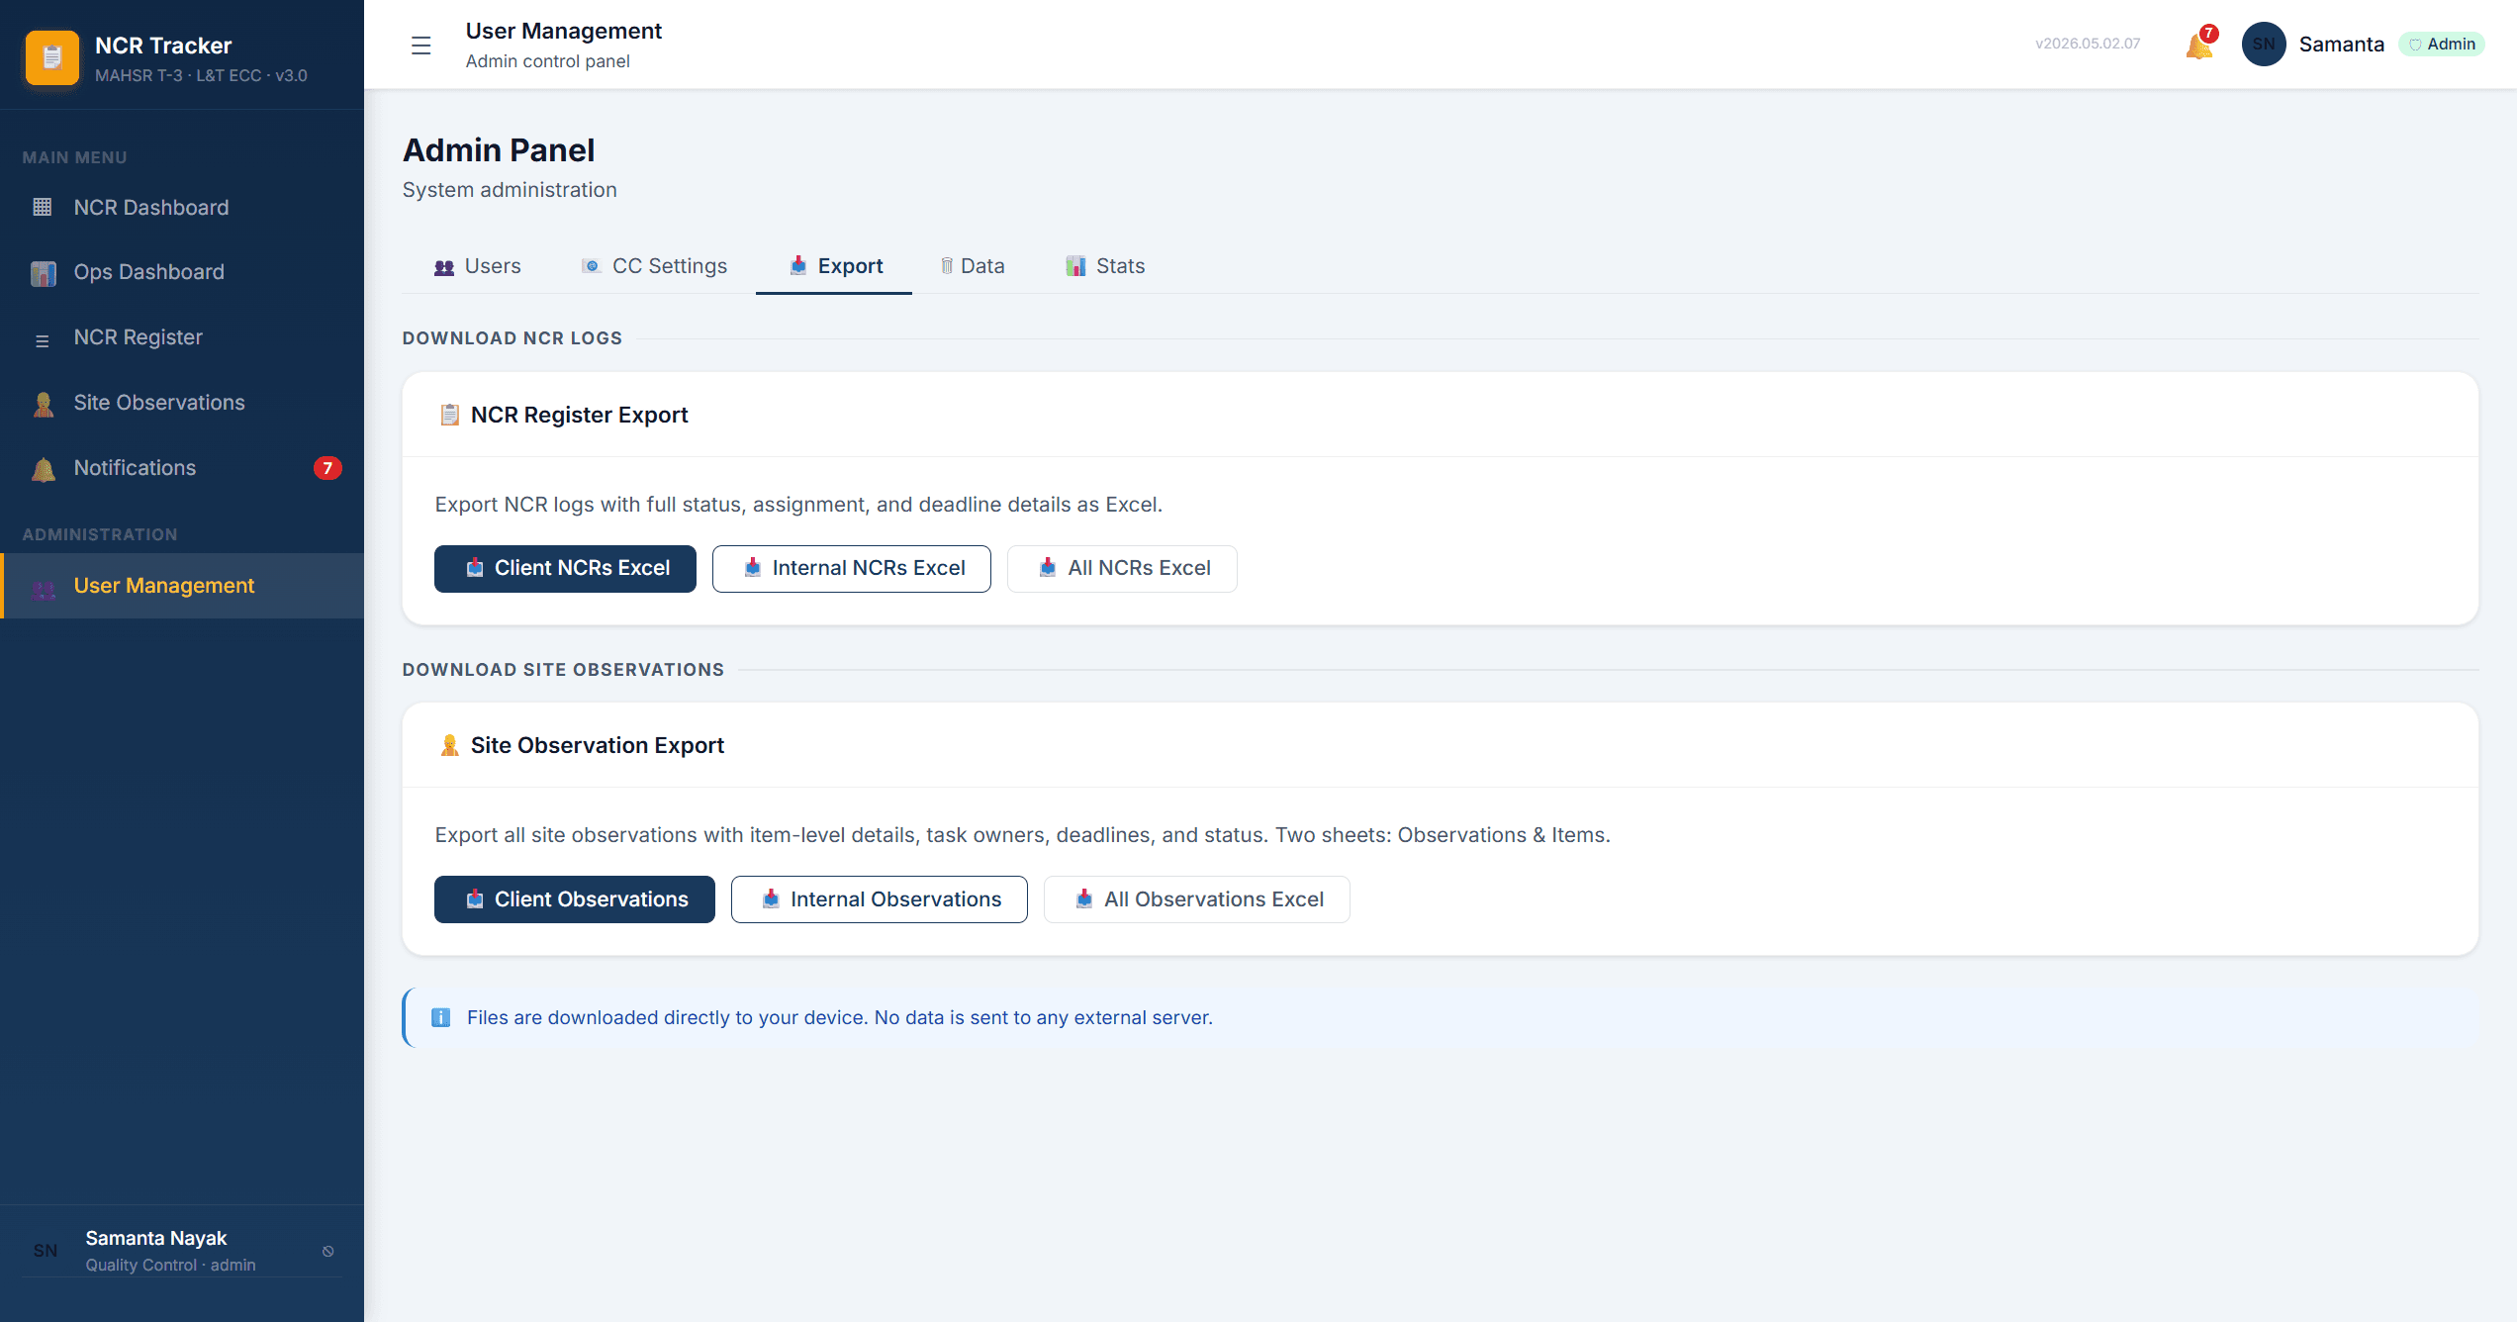
Task: Download All NCRs Excel
Action: [x=1122, y=568]
